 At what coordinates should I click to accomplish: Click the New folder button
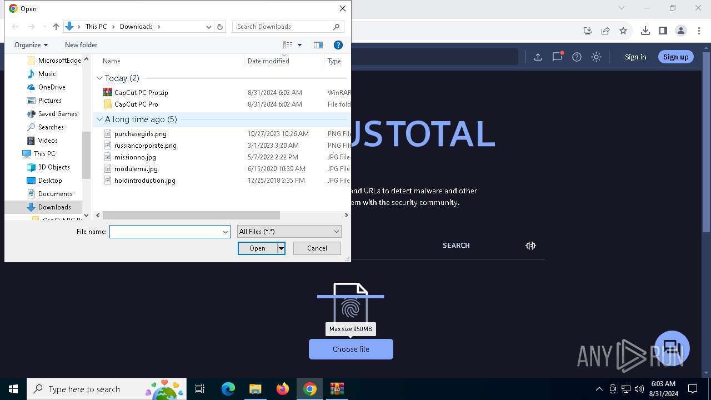click(x=81, y=45)
